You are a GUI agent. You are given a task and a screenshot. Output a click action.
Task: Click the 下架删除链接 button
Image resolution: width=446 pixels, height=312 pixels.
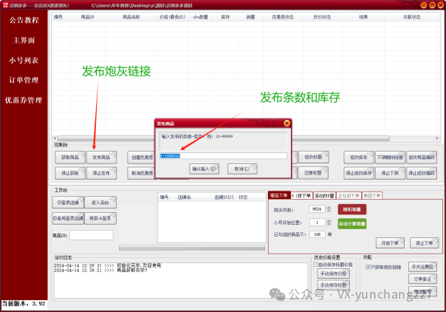(x=390, y=157)
